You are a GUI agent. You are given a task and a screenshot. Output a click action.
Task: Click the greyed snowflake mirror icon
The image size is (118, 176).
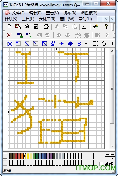click(x=97, y=35)
